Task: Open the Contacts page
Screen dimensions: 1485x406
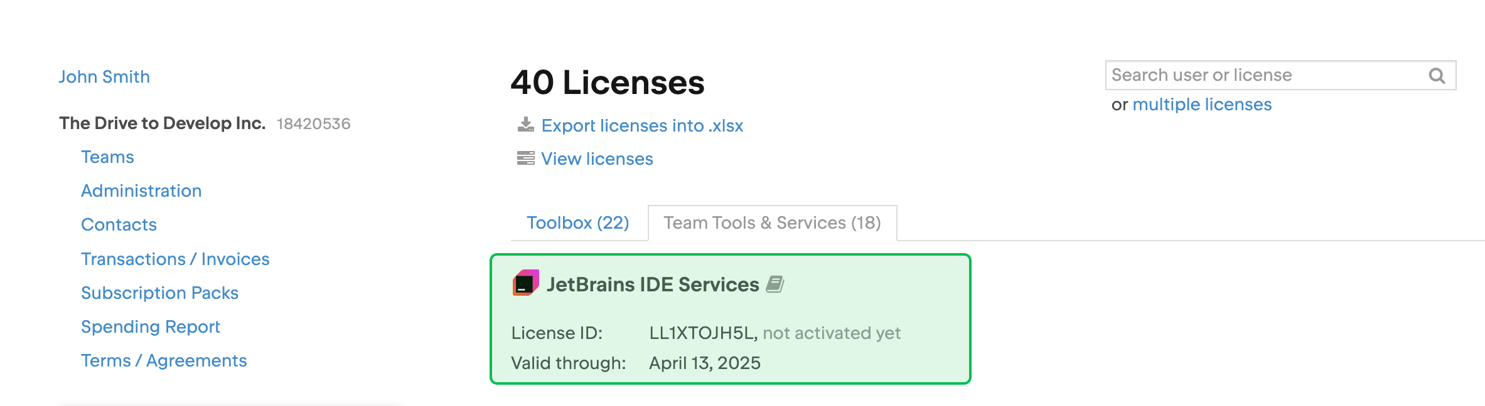Action: [x=119, y=224]
